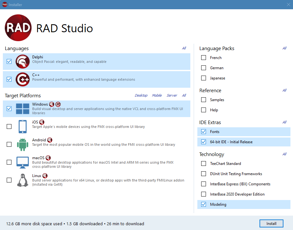Check InterBase 2020 Developer Edition
The height and width of the screenshot is (230, 293).
[203, 194]
